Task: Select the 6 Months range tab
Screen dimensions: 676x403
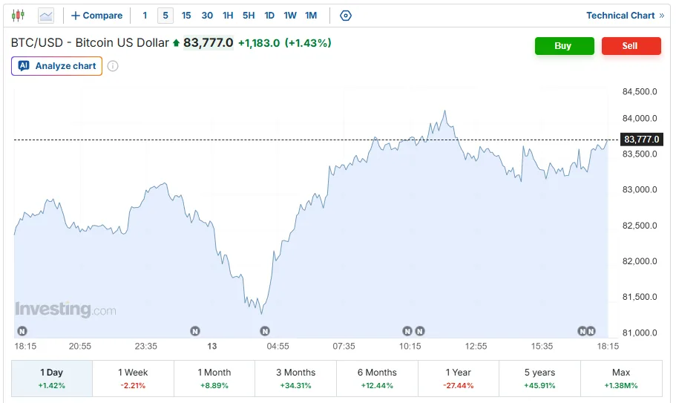Action: pos(377,379)
